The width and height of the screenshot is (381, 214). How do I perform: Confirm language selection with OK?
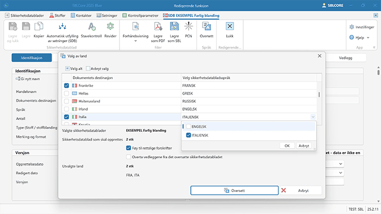(287, 146)
